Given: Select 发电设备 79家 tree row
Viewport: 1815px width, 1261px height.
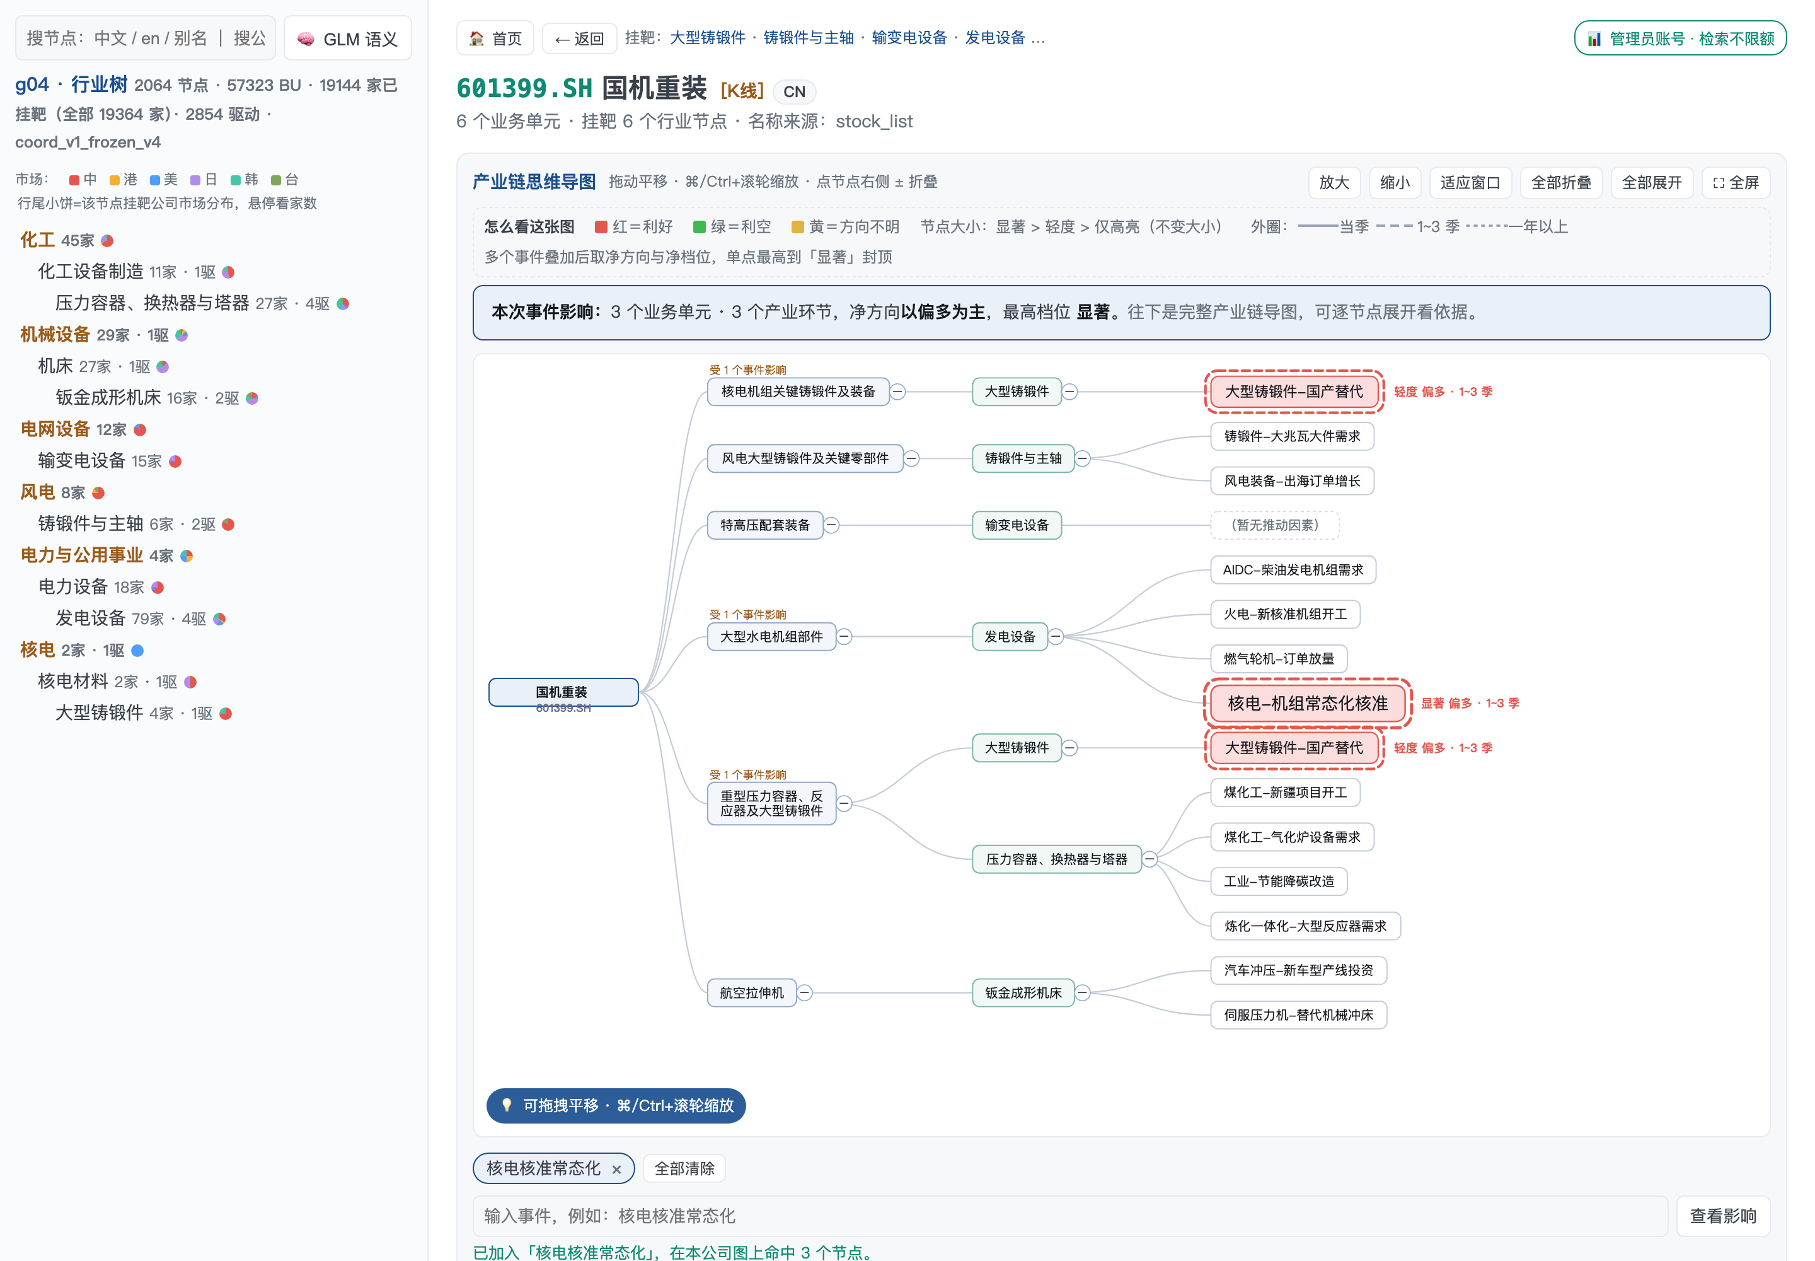Looking at the screenshot, I should tap(140, 619).
